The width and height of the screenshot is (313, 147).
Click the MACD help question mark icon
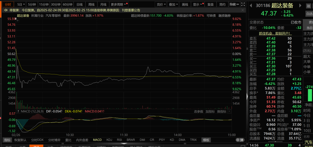18,111
